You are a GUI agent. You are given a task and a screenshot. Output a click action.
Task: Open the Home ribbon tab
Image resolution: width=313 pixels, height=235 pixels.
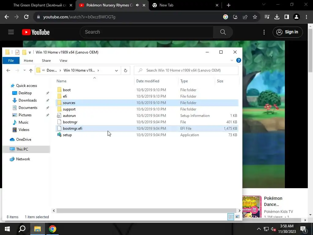pyautogui.click(x=28, y=61)
